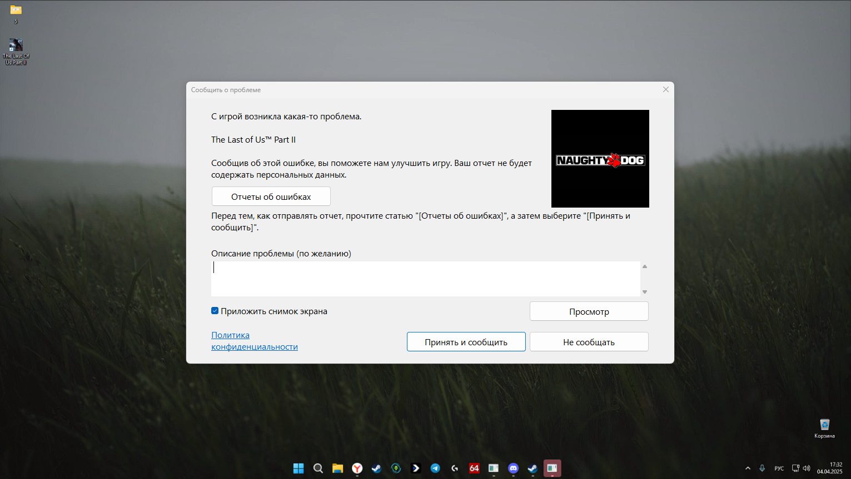Expand hidden system tray icons chevron
The width and height of the screenshot is (851, 479).
click(748, 468)
